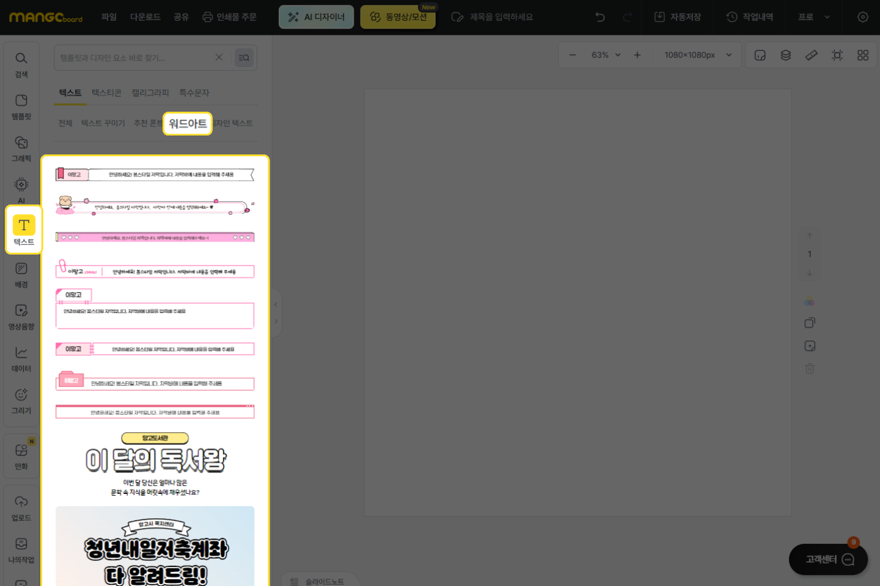The height and width of the screenshot is (586, 880).
Task: Expand the 프로 account dropdown
Action: point(814,17)
